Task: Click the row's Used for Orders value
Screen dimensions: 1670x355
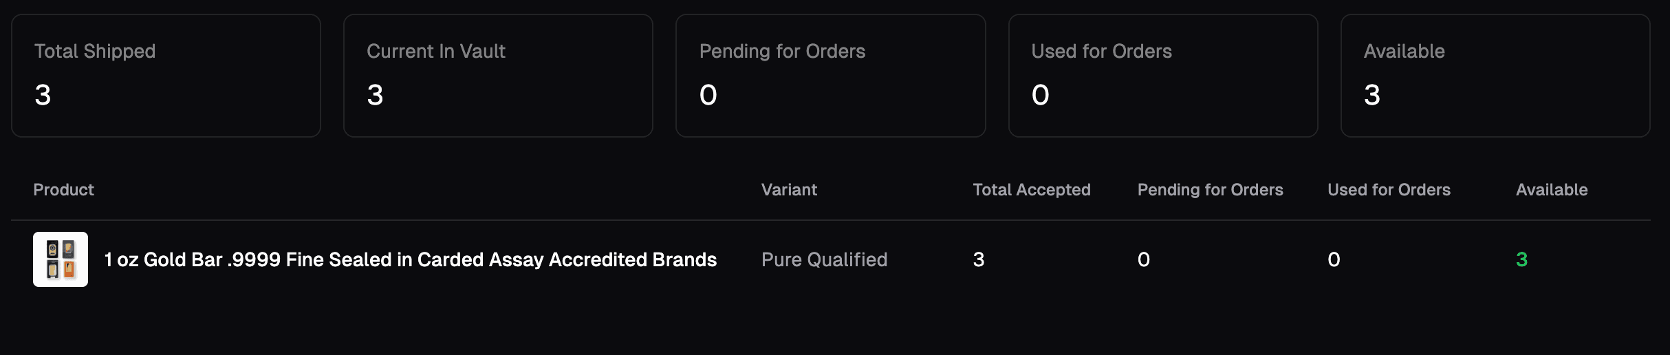Action: click(x=1334, y=259)
